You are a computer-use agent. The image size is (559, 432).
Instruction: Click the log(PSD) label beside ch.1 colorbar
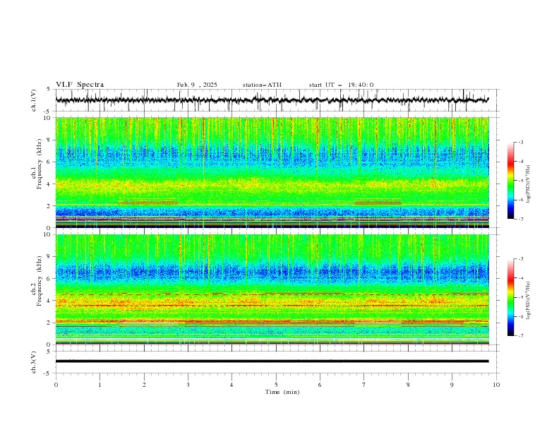tap(529, 184)
